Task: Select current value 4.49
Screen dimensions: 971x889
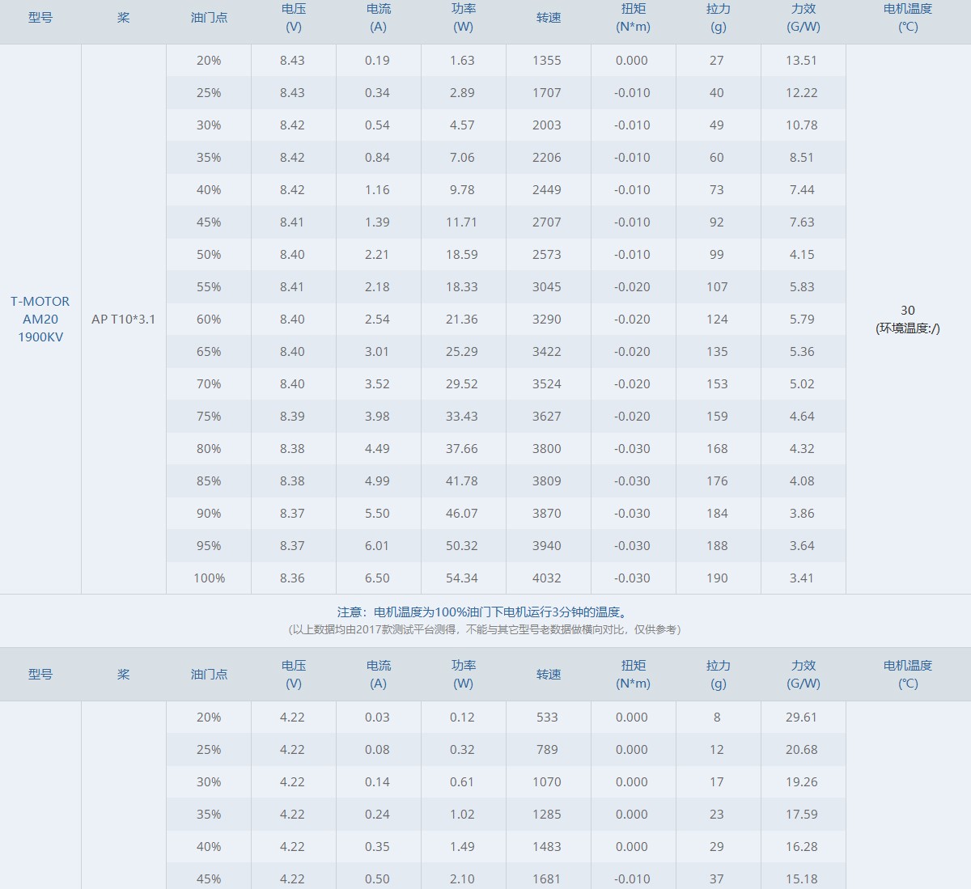Action: click(377, 448)
